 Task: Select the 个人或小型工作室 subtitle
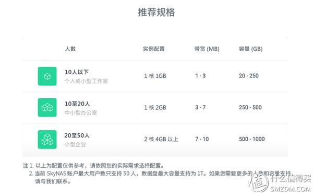tap(86, 81)
